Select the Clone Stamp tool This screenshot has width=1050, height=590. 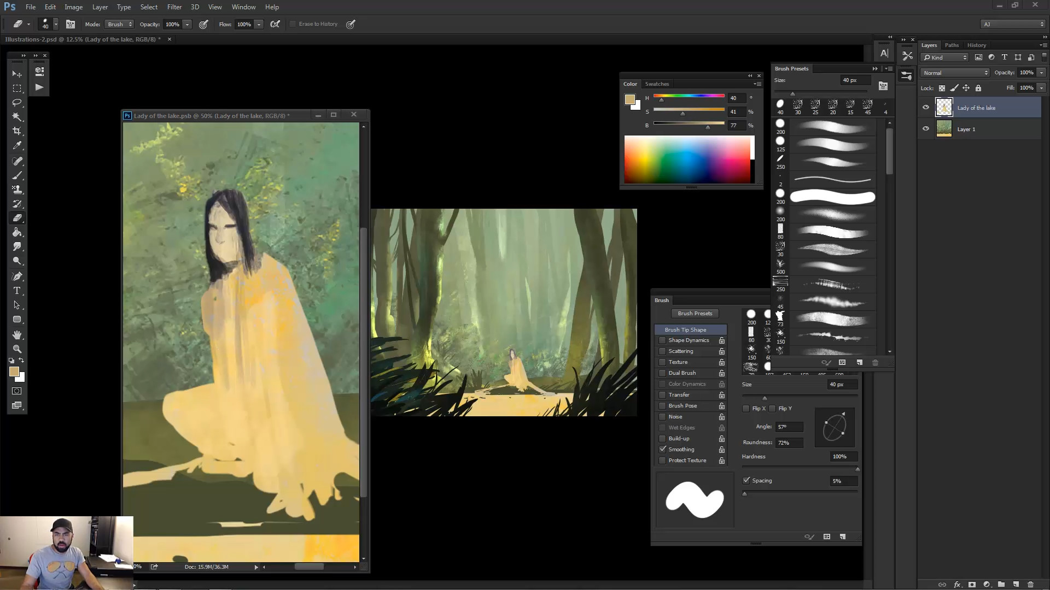tap(17, 190)
